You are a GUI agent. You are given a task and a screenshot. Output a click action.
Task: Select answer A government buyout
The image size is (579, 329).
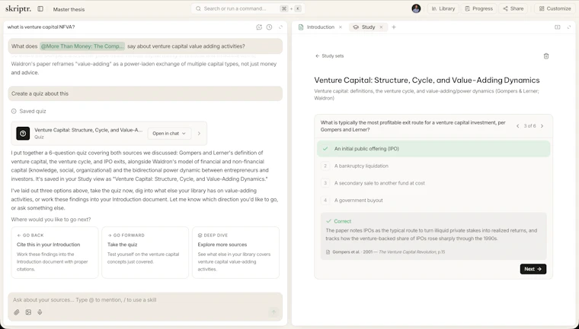click(x=433, y=201)
